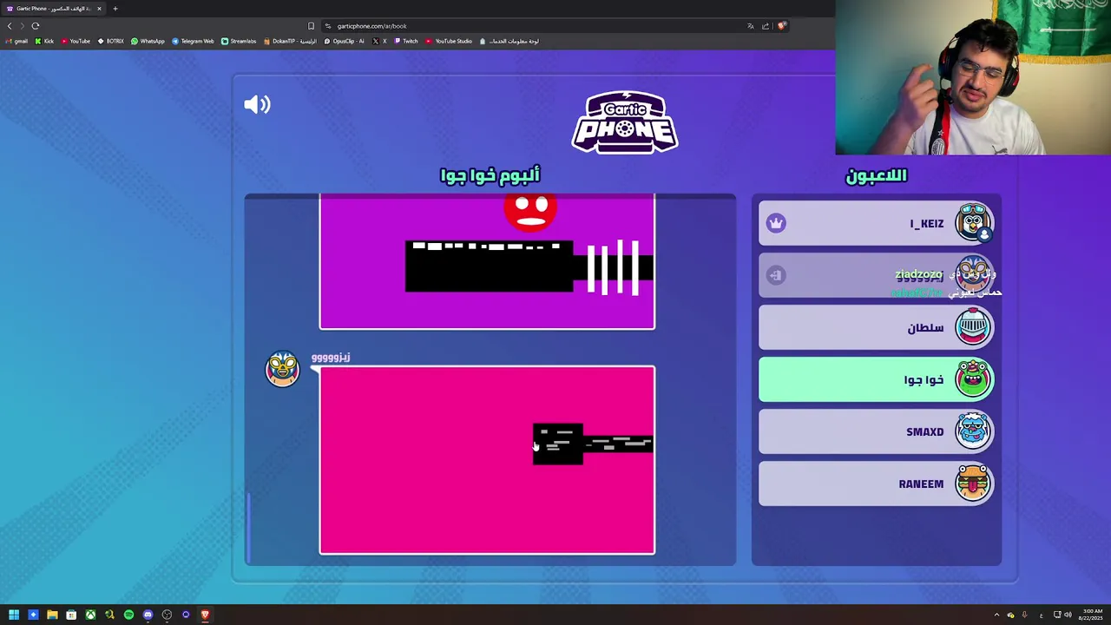Click the album scrollbar thumb

tap(248, 527)
